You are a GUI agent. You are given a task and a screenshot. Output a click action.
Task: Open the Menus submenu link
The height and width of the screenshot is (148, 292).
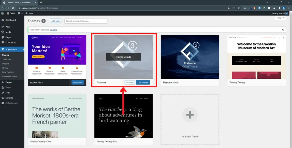click(x=5, y=68)
